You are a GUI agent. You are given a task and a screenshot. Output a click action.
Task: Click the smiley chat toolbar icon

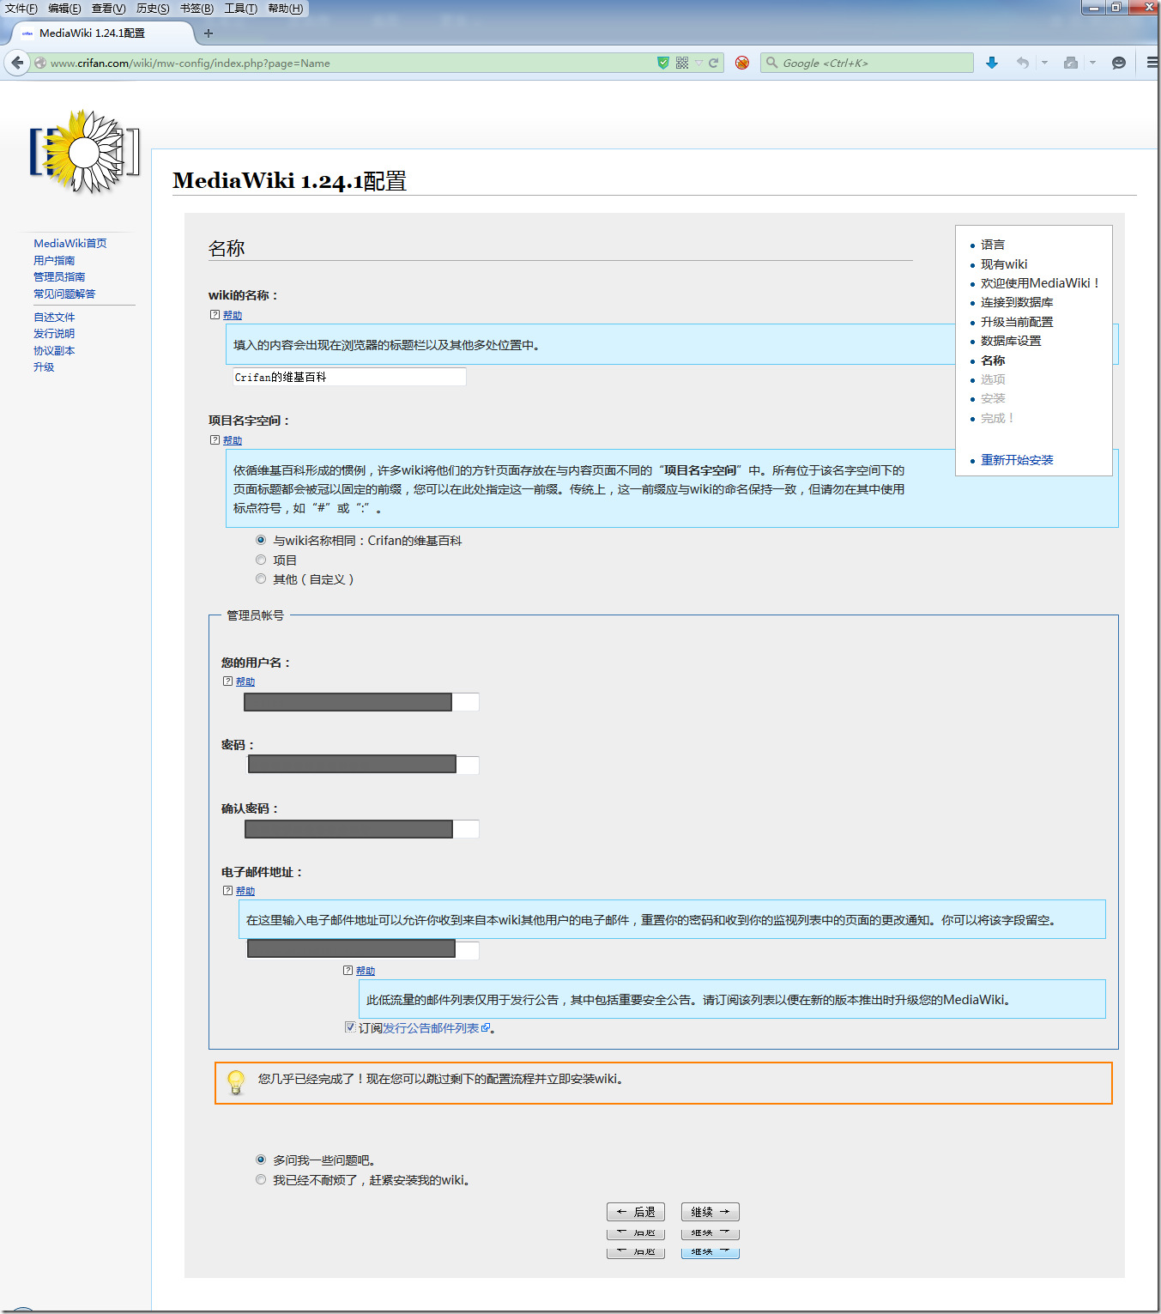pyautogui.click(x=1119, y=63)
